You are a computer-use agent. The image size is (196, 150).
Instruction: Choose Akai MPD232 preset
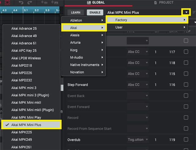31,80
